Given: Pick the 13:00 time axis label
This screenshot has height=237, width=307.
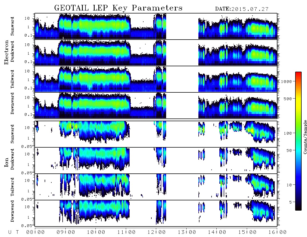Looking at the screenshot, I should 187,232.
